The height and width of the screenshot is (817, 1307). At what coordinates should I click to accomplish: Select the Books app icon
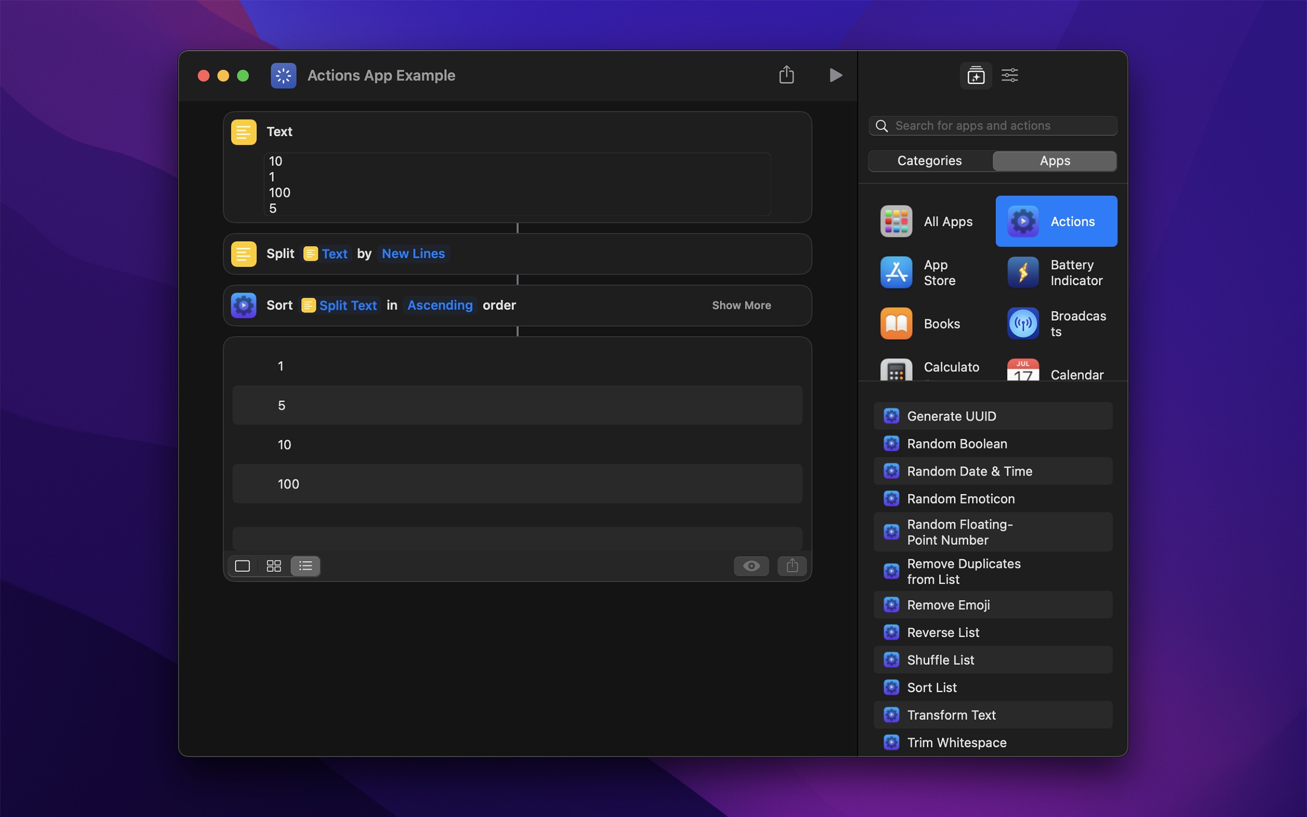(x=895, y=323)
